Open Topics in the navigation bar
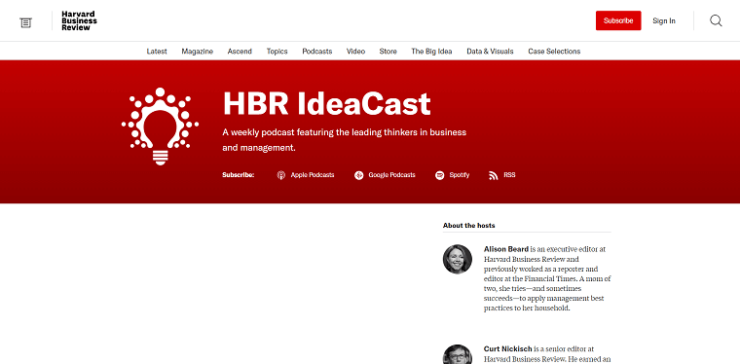 click(x=277, y=52)
